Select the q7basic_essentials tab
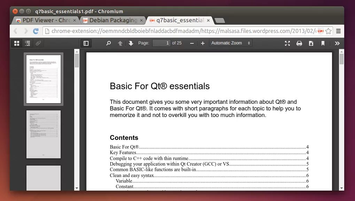This screenshot has width=355, height=201. (x=180, y=20)
